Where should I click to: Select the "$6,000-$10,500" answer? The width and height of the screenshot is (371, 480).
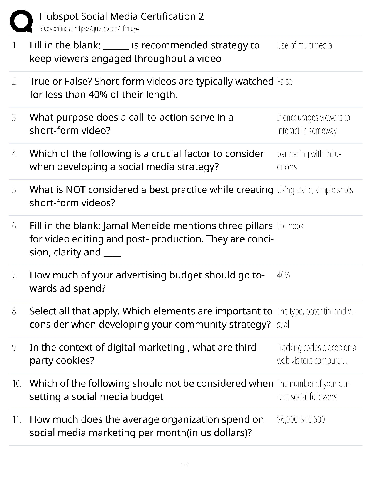pyautogui.click(x=301, y=420)
